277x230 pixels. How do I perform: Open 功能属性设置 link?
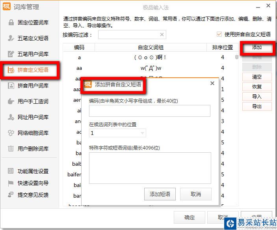tap(33, 171)
